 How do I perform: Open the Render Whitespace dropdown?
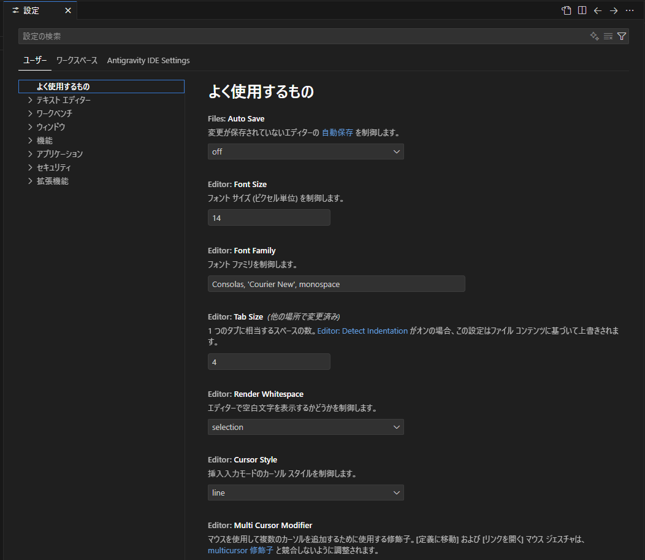tap(305, 427)
